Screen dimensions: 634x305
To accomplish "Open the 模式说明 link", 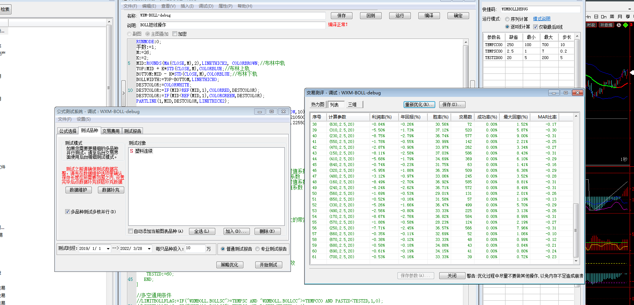I will (541, 19).
